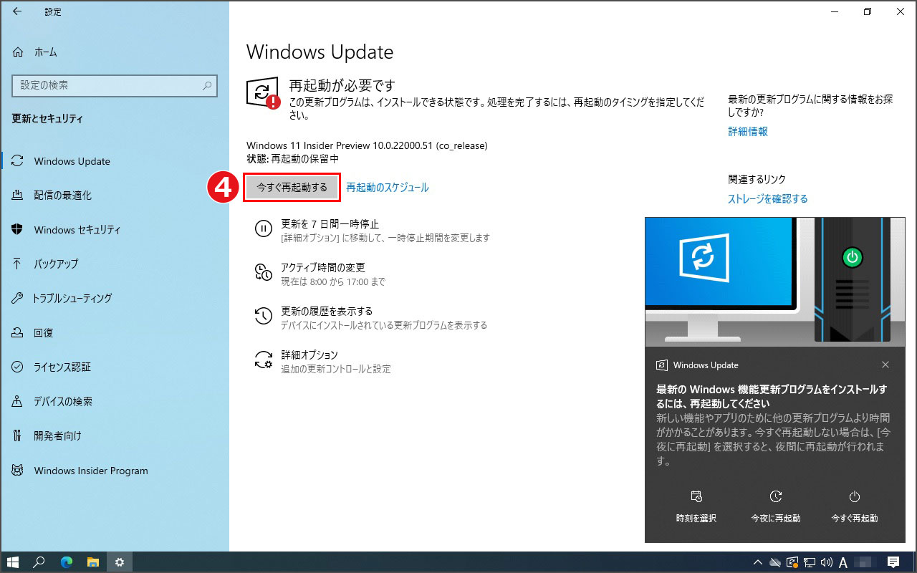
Task: Open network status tray icon
Action: pos(809,562)
